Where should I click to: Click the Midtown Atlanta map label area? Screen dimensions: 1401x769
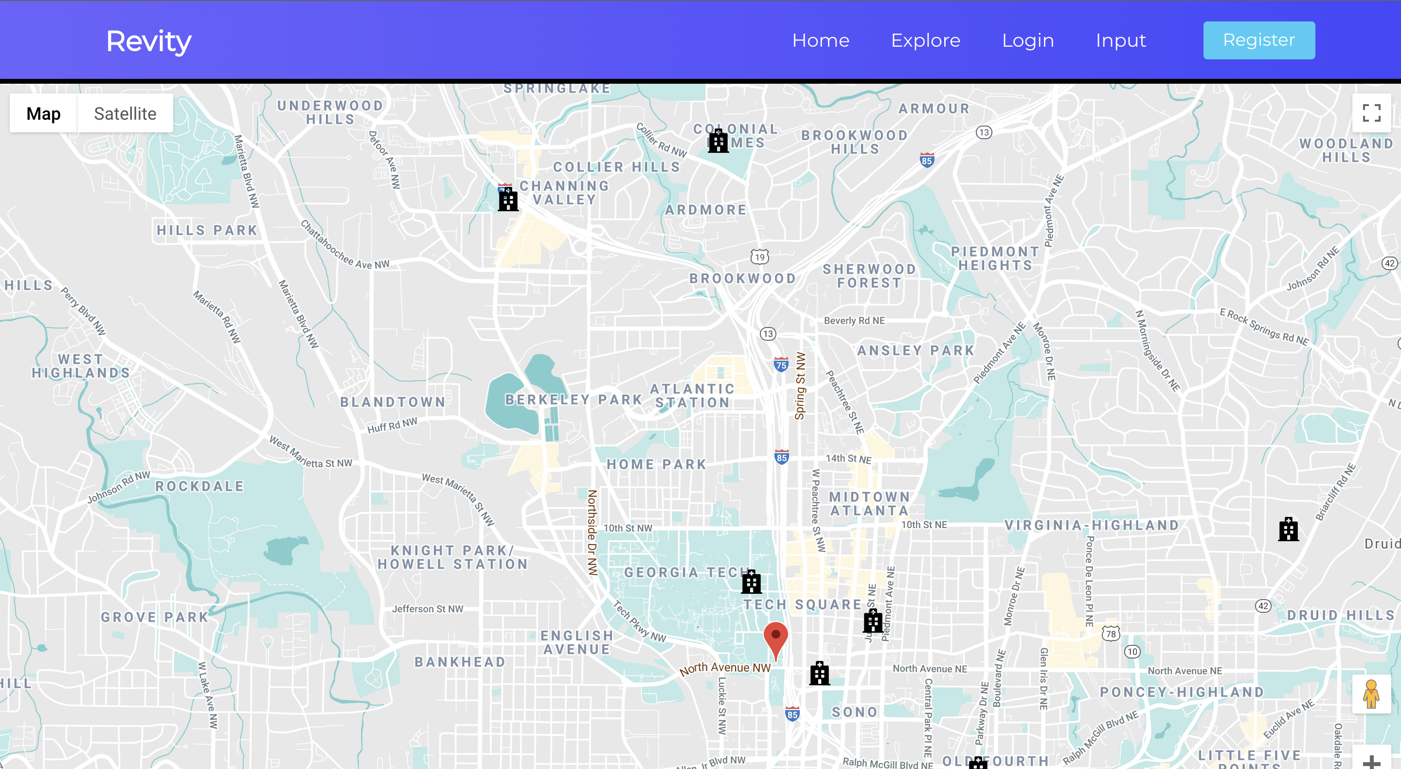pyautogui.click(x=868, y=503)
